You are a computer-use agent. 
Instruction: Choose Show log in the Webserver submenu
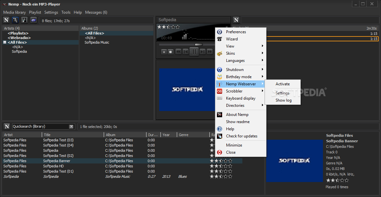pyautogui.click(x=283, y=100)
